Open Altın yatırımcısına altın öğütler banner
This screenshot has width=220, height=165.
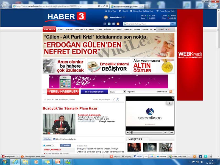(x=153, y=66)
